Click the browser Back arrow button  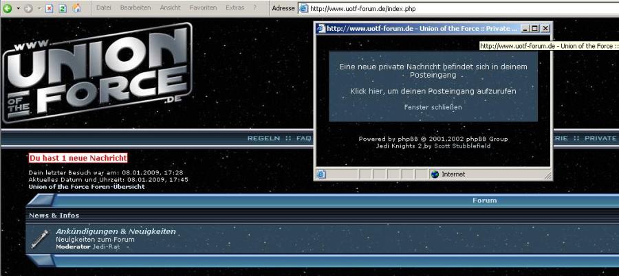tap(8, 8)
